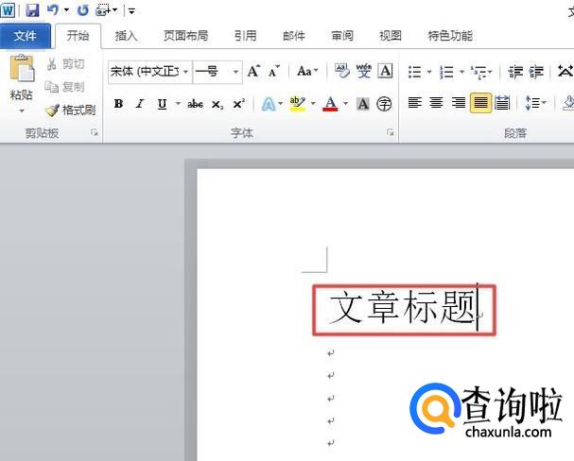Image resolution: width=574 pixels, height=461 pixels.
Task: Open the 审阅 tab
Action: click(342, 36)
